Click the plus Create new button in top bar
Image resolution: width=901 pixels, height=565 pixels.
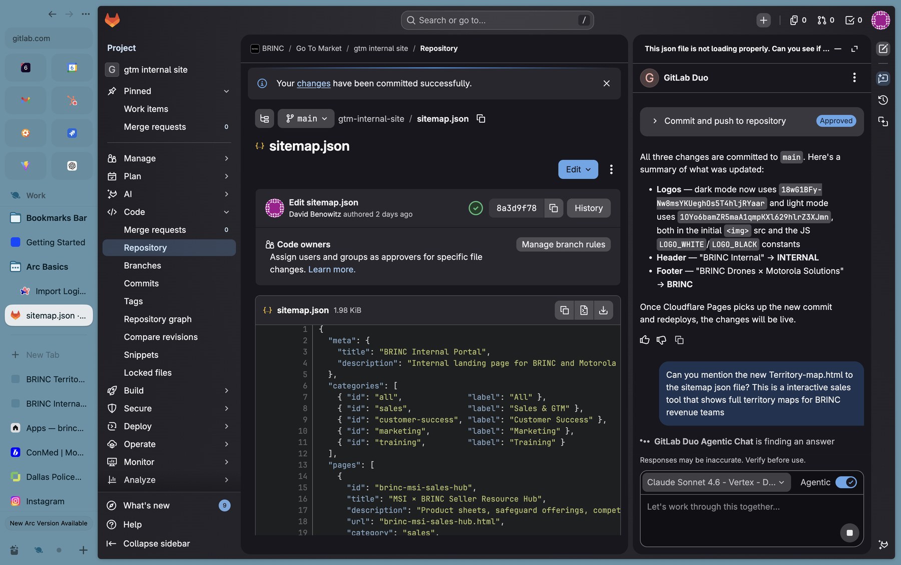(x=763, y=20)
